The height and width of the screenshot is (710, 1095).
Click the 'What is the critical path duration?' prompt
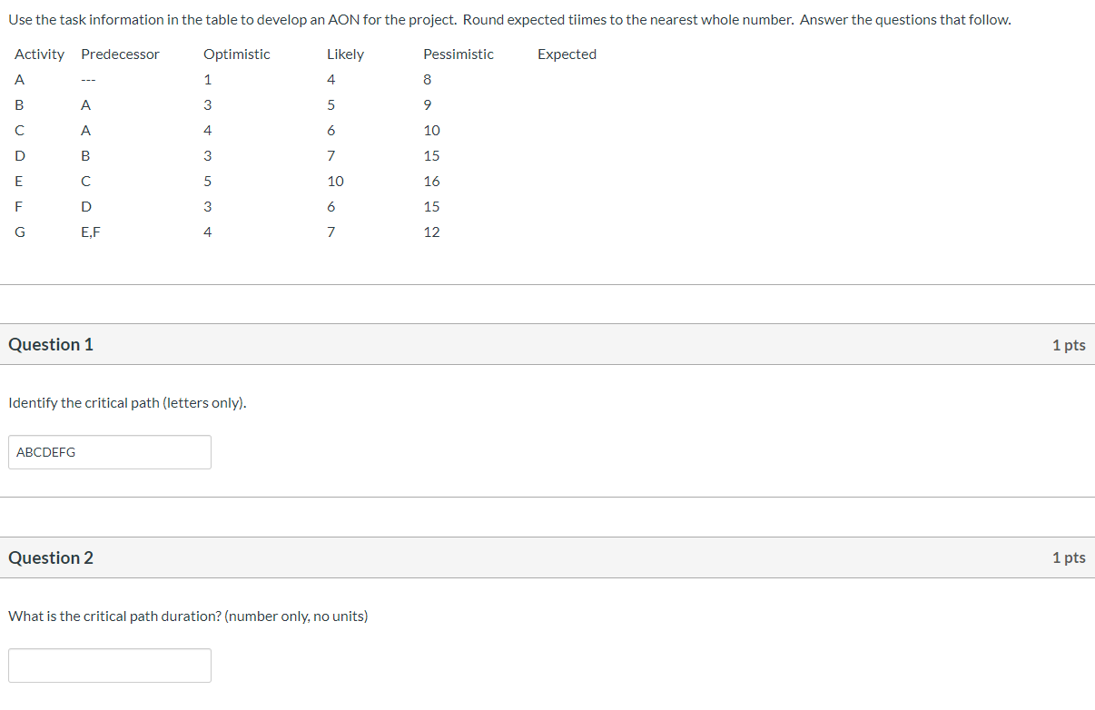pos(188,616)
